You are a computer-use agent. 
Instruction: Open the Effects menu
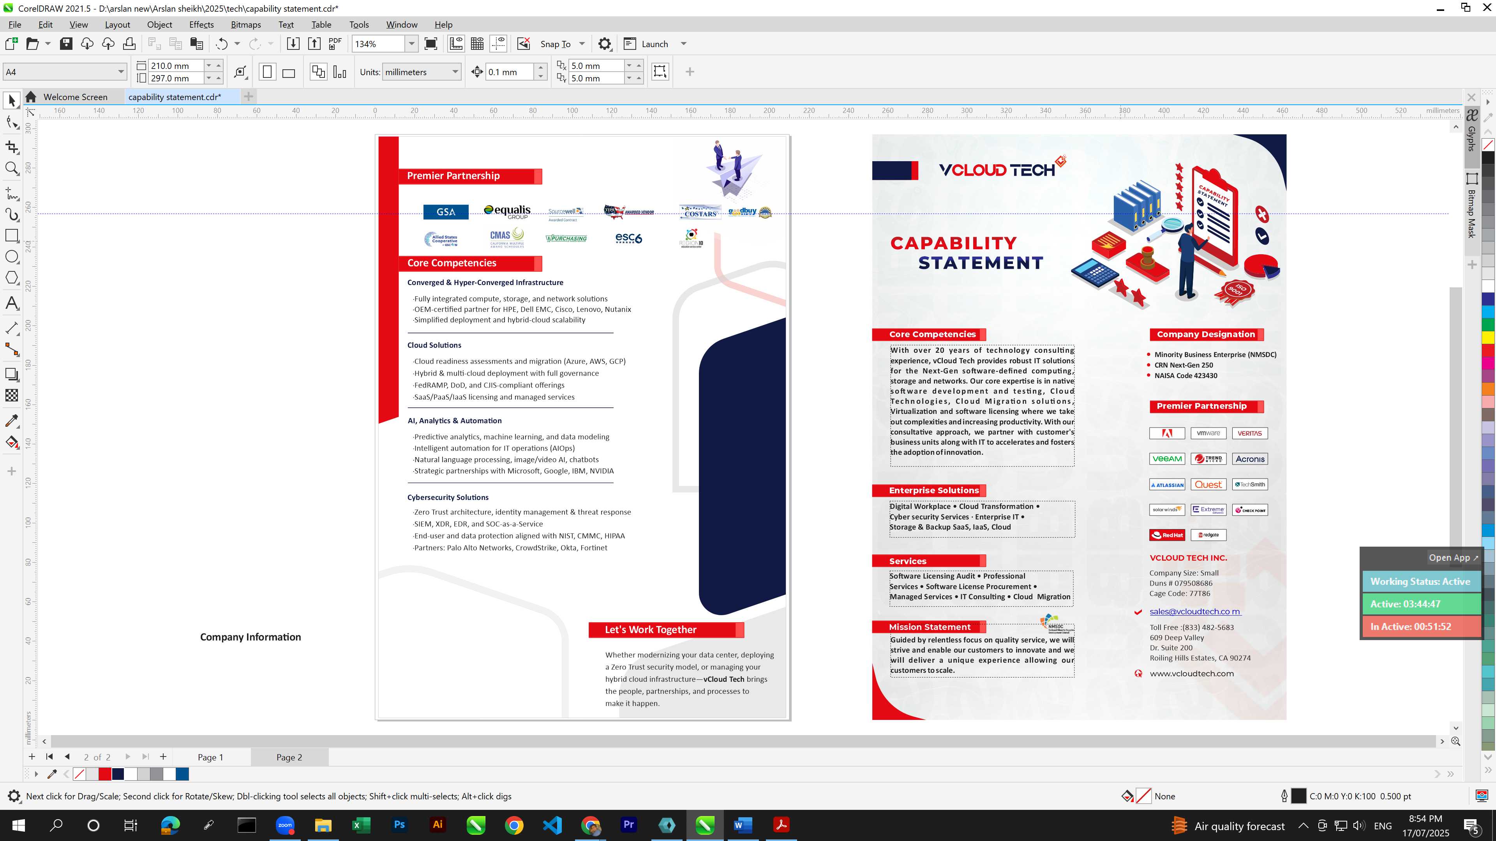pyautogui.click(x=201, y=25)
